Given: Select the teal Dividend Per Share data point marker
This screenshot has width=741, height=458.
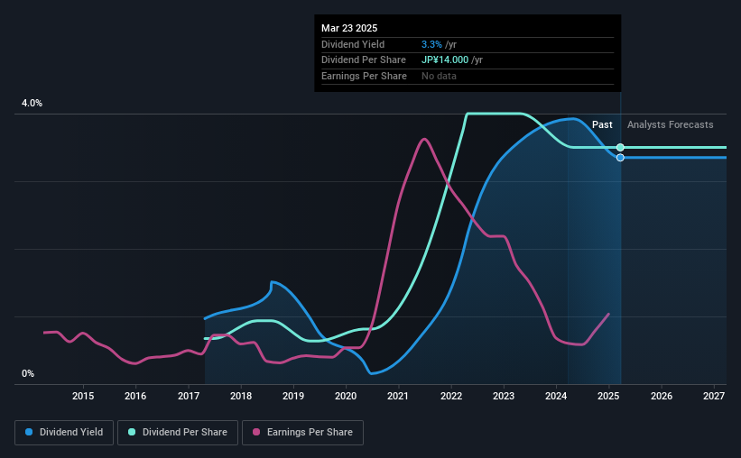Looking at the screenshot, I should [620, 147].
